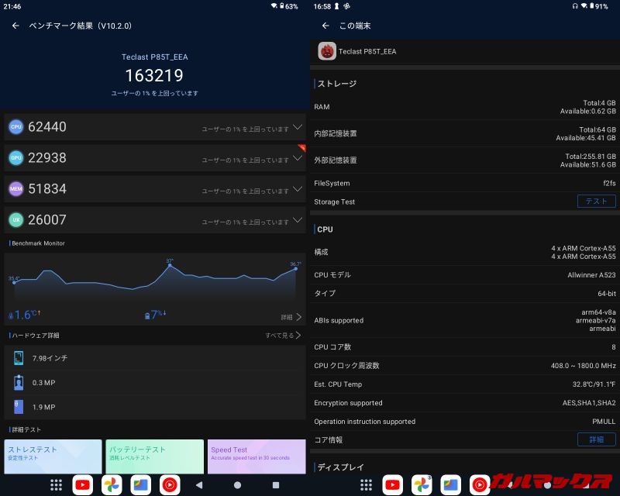Image resolution: width=620 pixels, height=496 pixels.
Task: Open YouTube from the left screen taskbar
Action: 83,485
